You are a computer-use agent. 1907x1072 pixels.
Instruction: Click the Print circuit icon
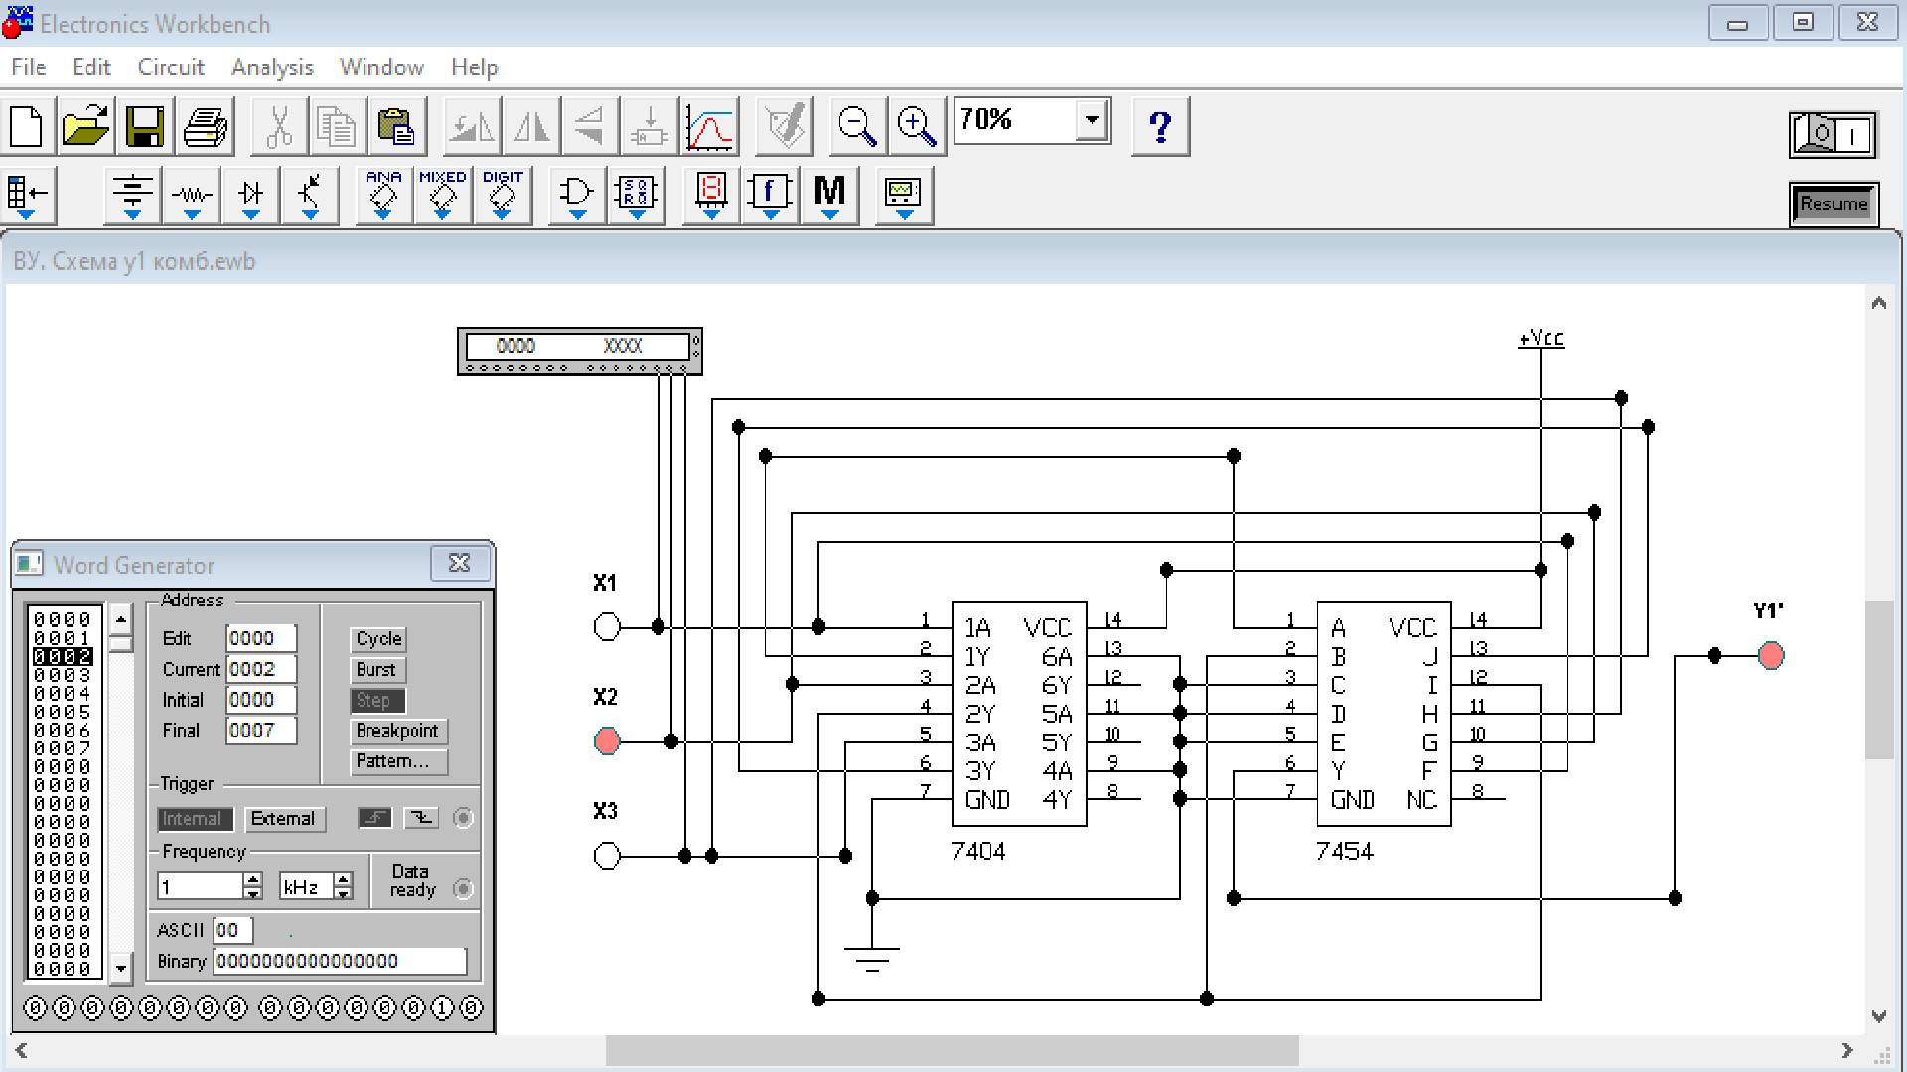[206, 126]
